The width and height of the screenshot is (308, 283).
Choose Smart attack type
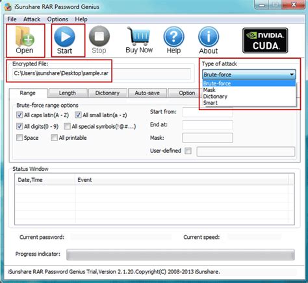(249, 103)
